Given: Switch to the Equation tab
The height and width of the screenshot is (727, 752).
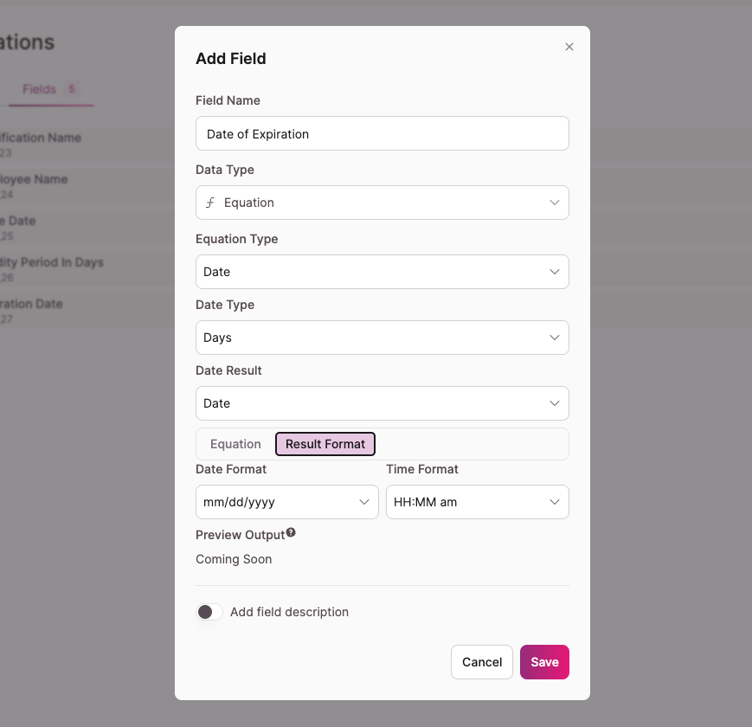Looking at the screenshot, I should (x=235, y=444).
